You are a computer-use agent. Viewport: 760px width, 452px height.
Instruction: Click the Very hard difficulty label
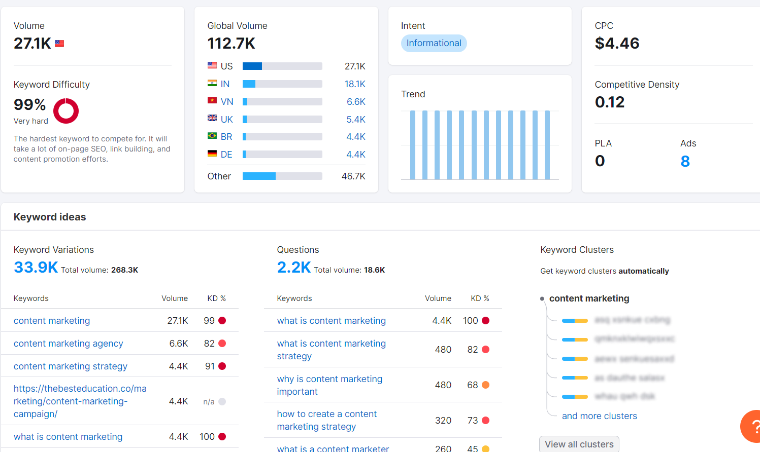pyautogui.click(x=31, y=121)
